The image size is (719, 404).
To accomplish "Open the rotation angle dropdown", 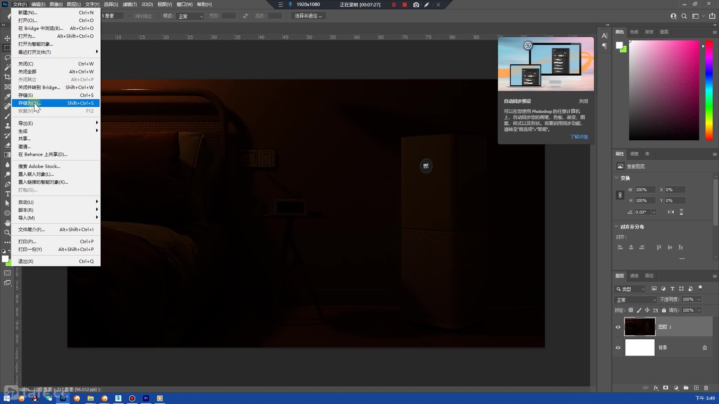I will [x=654, y=212].
